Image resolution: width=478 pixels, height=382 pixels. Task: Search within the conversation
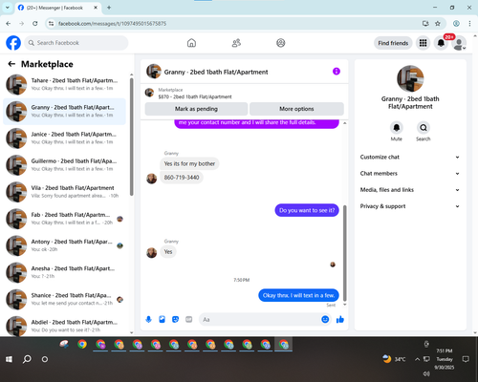(424, 128)
